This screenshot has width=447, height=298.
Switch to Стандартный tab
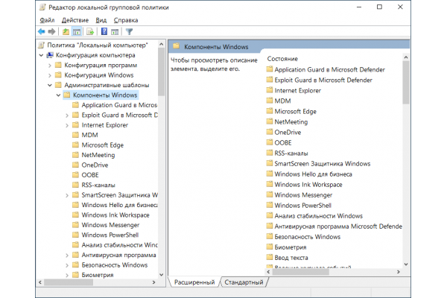(244, 282)
